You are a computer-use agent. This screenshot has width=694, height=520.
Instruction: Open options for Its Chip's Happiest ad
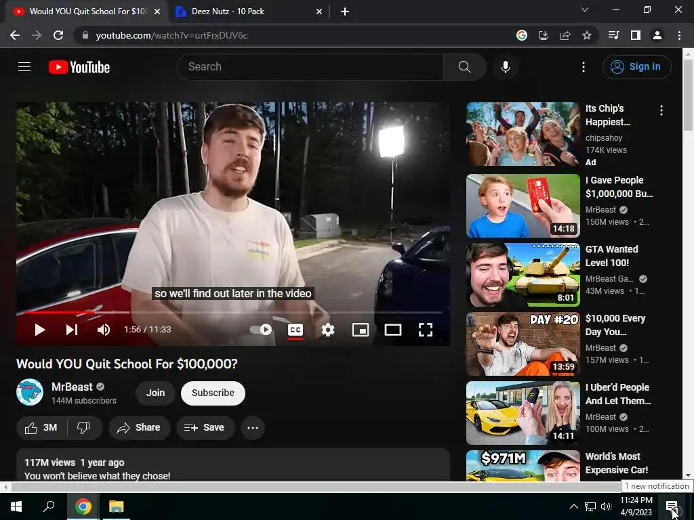(x=661, y=110)
